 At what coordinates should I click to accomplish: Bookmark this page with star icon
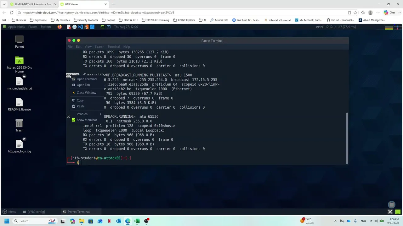[x=355, y=13]
